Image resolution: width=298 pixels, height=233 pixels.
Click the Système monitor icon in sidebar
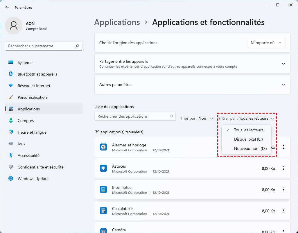11,62
